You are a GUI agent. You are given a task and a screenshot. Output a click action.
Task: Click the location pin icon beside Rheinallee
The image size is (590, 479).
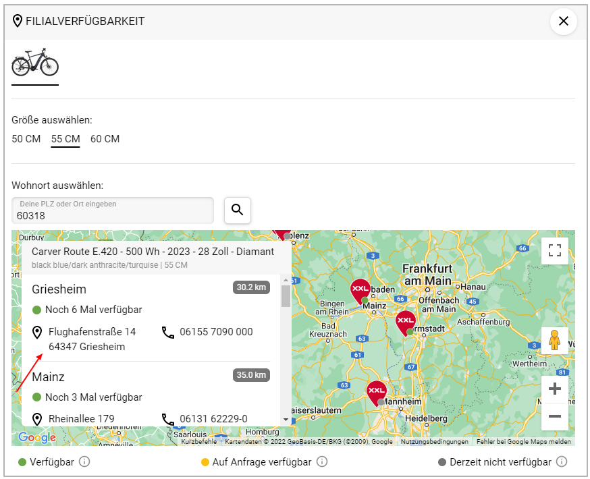37,419
